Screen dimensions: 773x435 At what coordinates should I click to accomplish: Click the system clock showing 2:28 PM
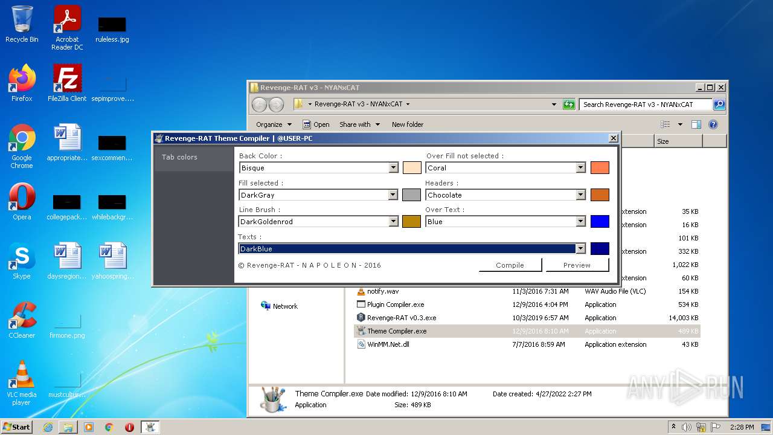click(x=742, y=427)
